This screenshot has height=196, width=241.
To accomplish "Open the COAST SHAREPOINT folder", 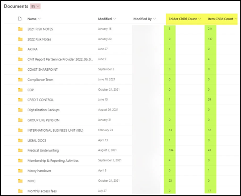I will click(x=43, y=70).
